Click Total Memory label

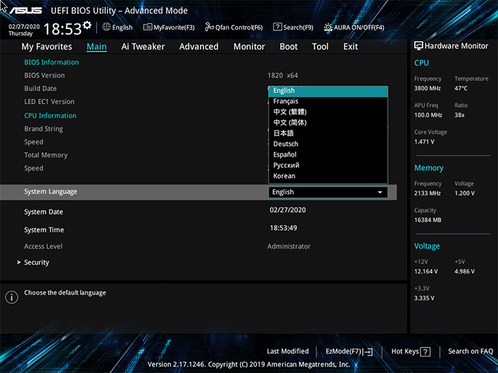coord(46,155)
